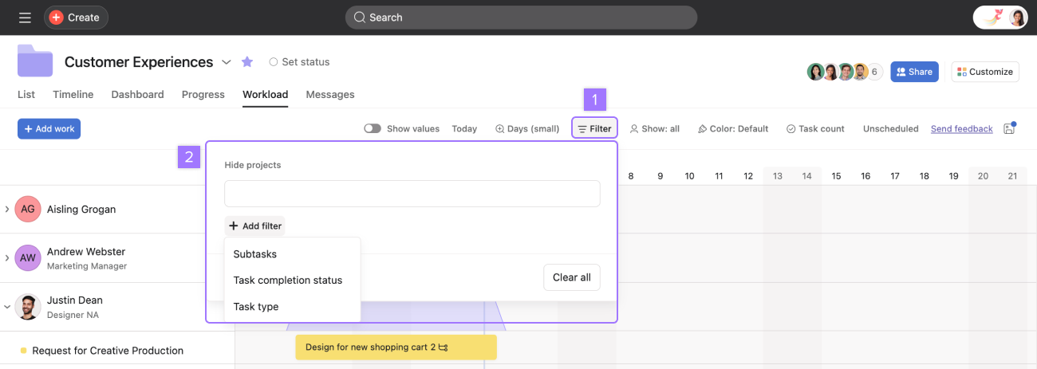Click the Set status circle
Viewport: 1037px width, 369px height.
point(274,62)
